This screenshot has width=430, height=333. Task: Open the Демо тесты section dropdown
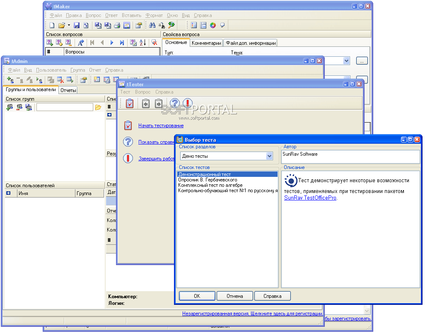click(269, 156)
